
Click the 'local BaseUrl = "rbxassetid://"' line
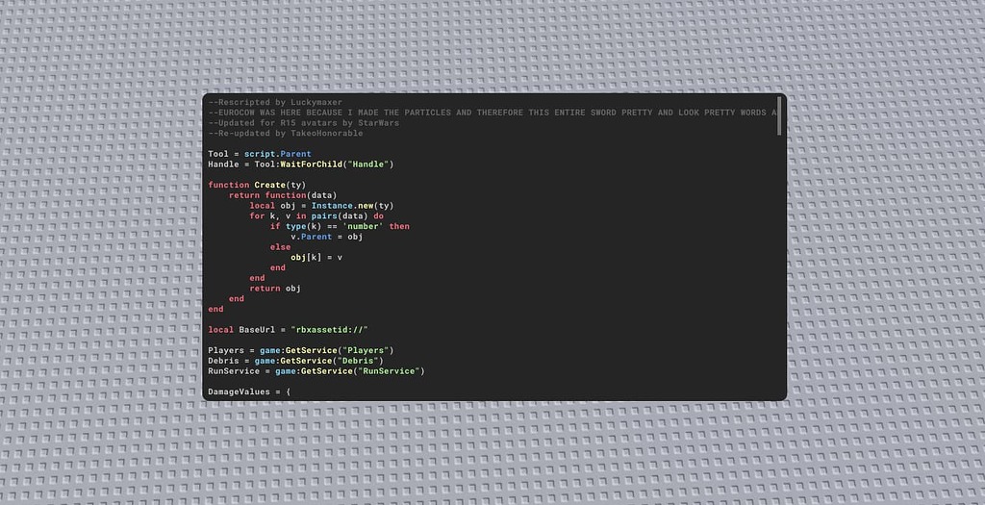coord(288,330)
